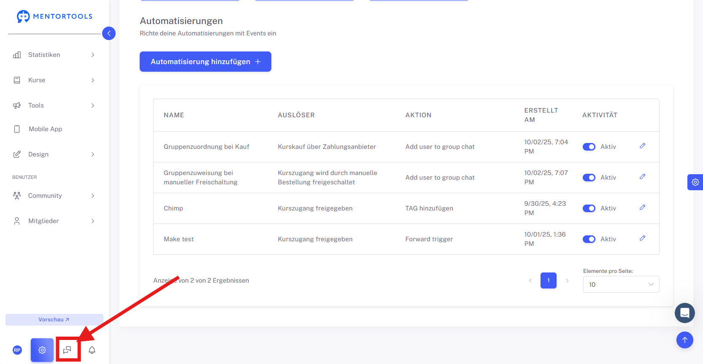
Task: Expand the Kurse menu chevron
Action: (x=93, y=80)
